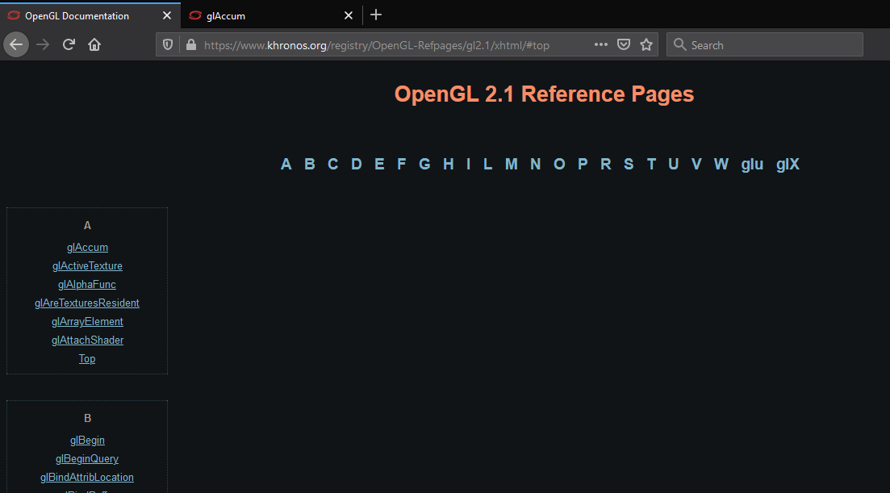Screen dimensions: 890x493
Task: Open the glBindAttribLocation reference page
Action: 87,478
